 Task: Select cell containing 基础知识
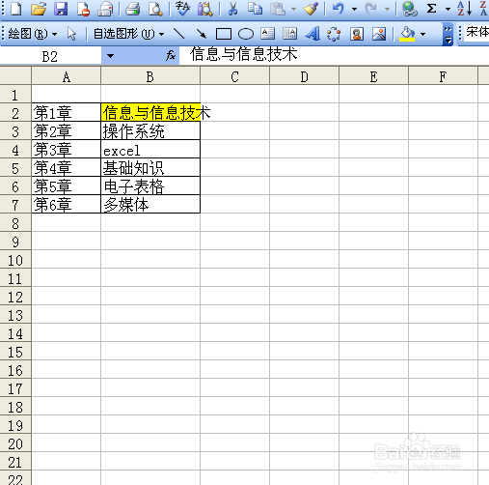coord(150,167)
